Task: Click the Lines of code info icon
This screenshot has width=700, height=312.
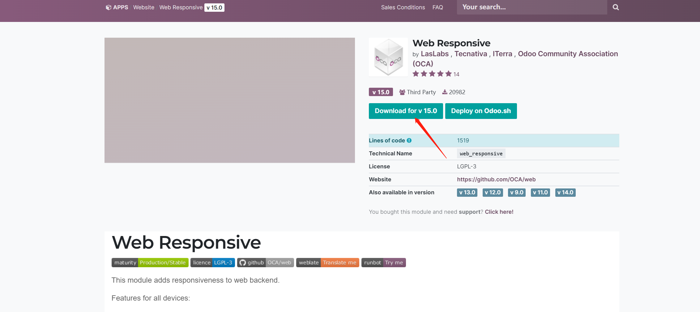Action: 409,141
